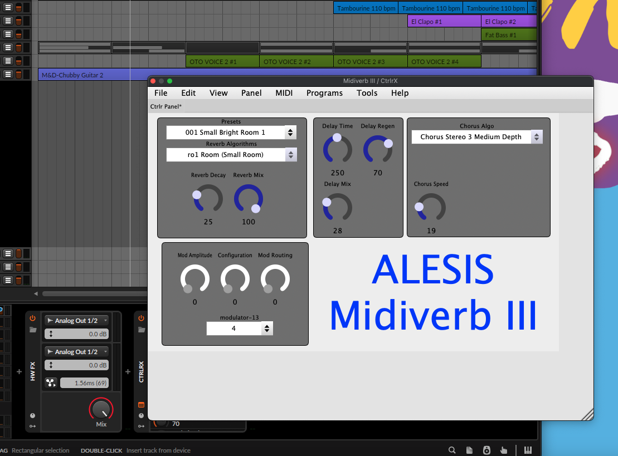Open the lower Analog Out 1/2 selector
Screen dimensions: 618x456
76,352
